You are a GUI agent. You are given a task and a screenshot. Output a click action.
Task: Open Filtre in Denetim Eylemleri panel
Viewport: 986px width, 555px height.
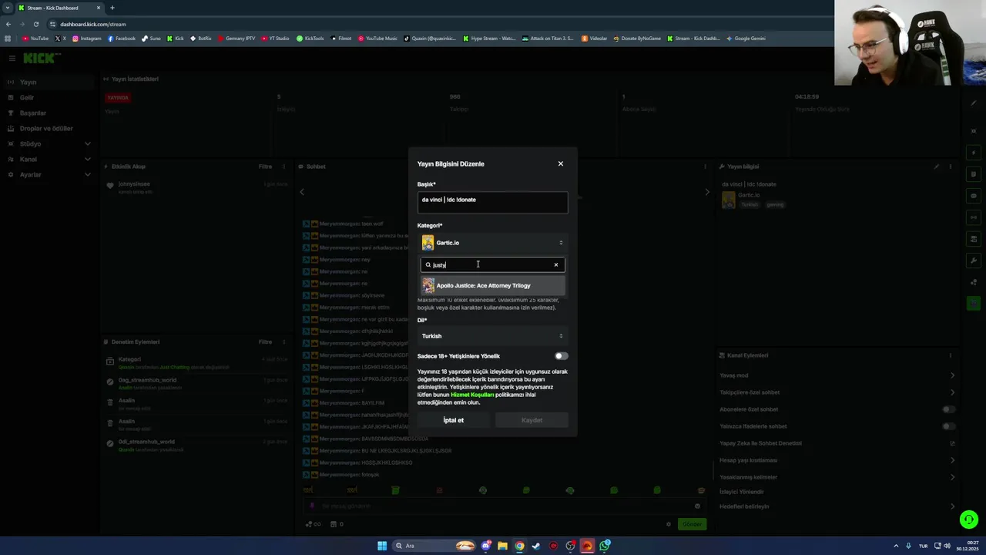(x=265, y=341)
